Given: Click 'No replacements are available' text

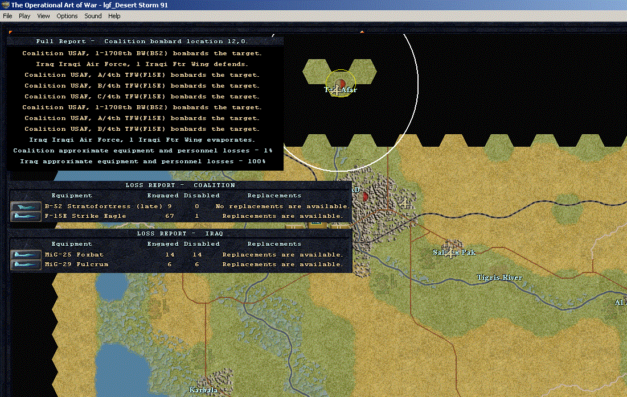Looking at the screenshot, I should (282, 206).
